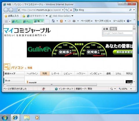Click the popup blocker status icon
The image size is (139, 121).
(44, 89)
